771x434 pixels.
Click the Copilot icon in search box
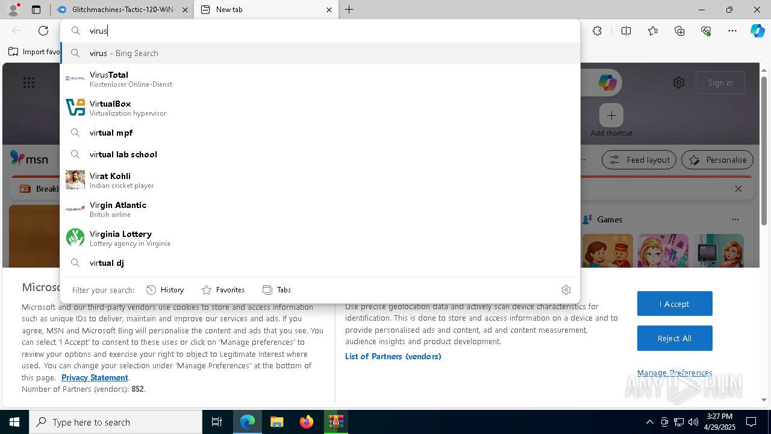pyautogui.click(x=607, y=83)
